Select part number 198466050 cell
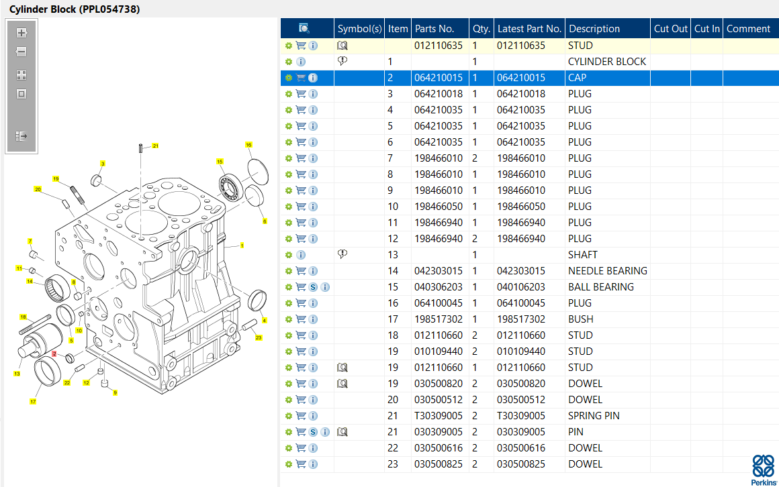 439,207
